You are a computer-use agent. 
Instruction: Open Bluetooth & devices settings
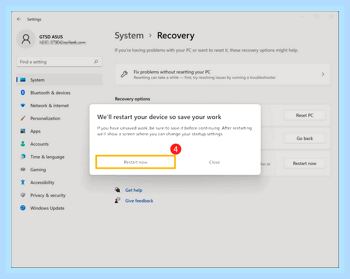50,93
